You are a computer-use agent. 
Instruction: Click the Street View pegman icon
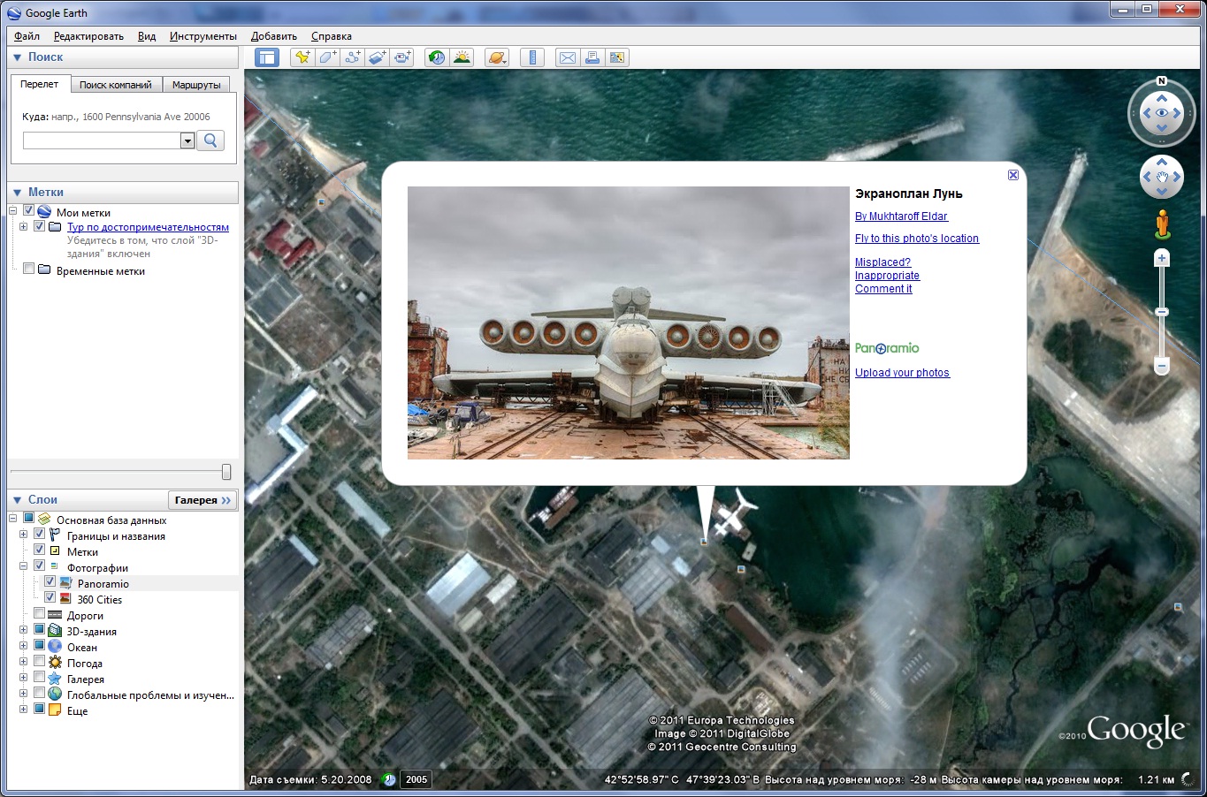(1163, 224)
